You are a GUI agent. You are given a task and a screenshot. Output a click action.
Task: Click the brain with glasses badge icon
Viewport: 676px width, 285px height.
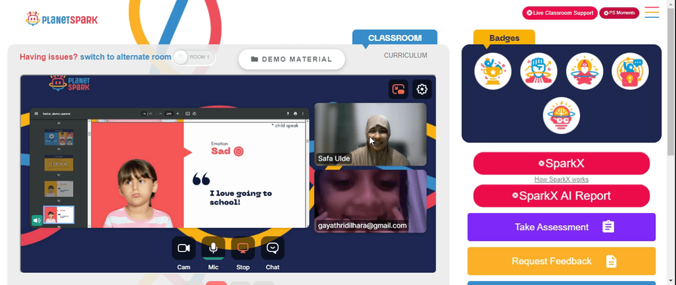coord(561,116)
